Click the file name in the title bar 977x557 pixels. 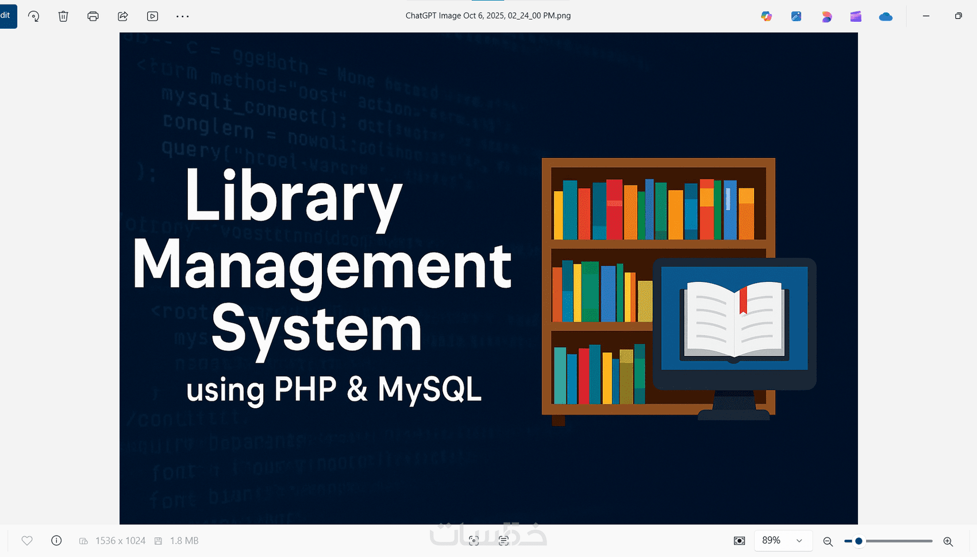click(488, 16)
